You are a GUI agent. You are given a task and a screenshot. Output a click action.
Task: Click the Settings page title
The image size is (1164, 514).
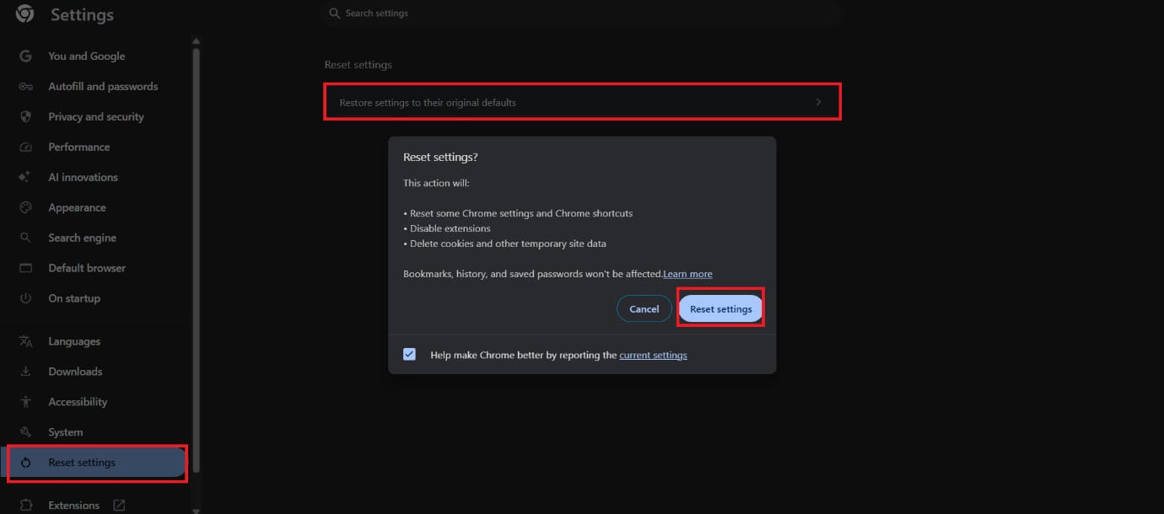pyautogui.click(x=82, y=14)
